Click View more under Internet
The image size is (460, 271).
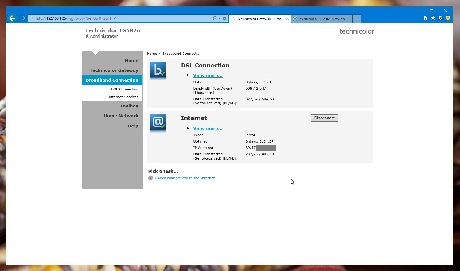[208, 128]
